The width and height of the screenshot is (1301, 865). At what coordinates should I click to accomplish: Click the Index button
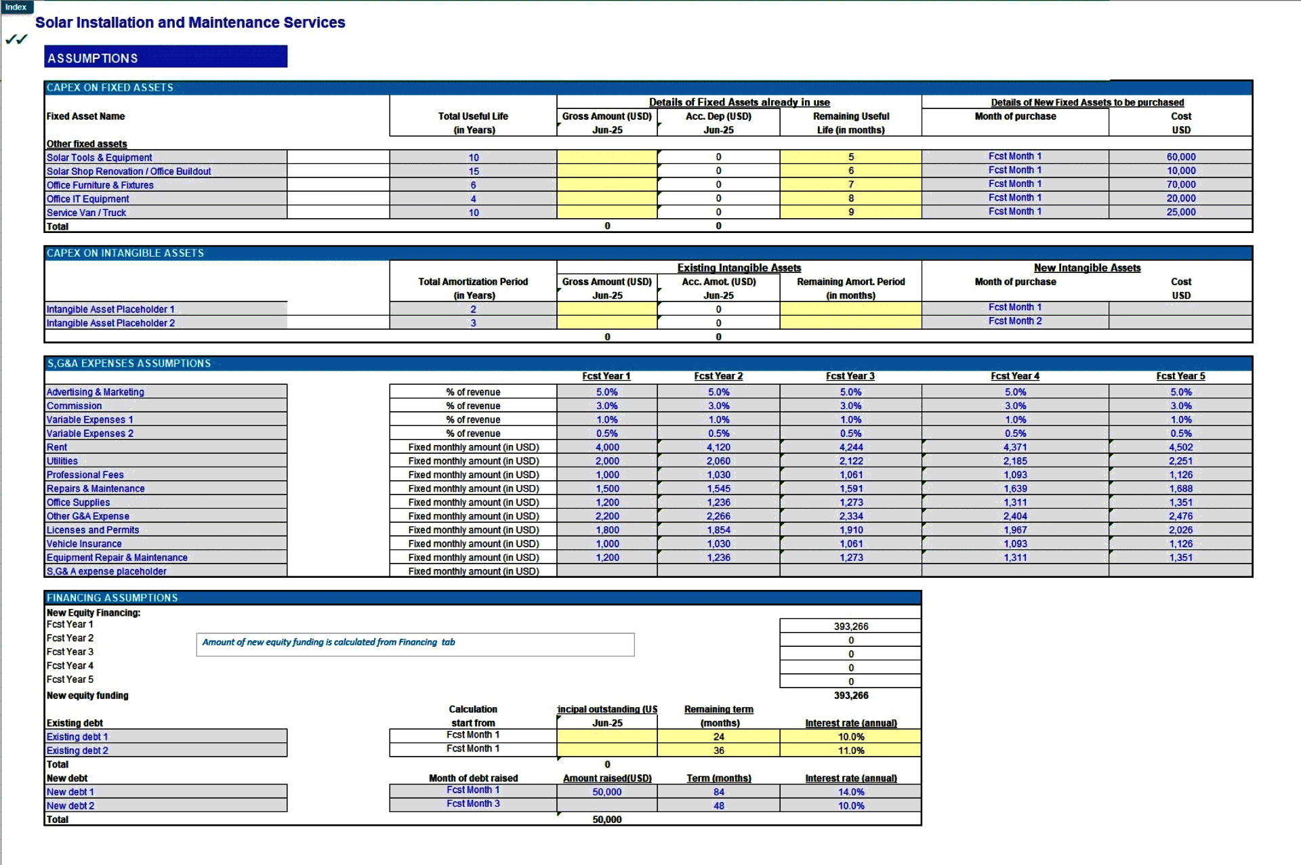(x=16, y=7)
